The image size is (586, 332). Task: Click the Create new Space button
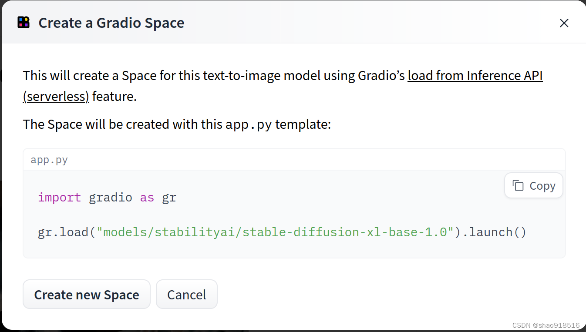point(86,295)
